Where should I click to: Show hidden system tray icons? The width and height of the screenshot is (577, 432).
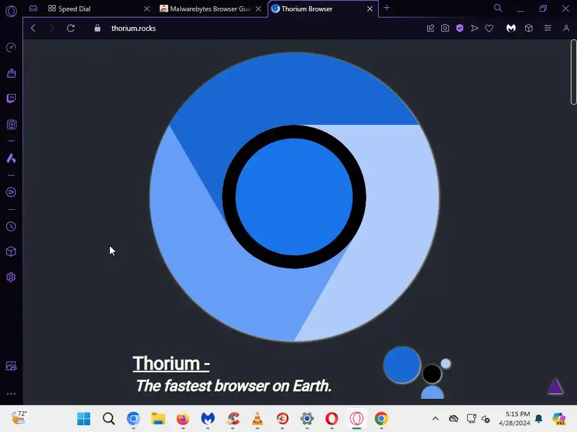tap(436, 418)
